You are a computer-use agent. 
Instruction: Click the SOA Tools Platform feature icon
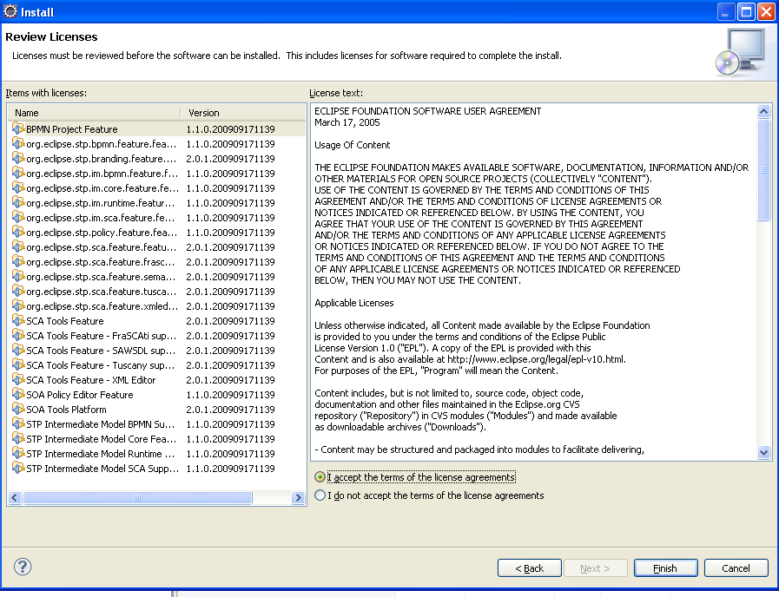point(18,410)
